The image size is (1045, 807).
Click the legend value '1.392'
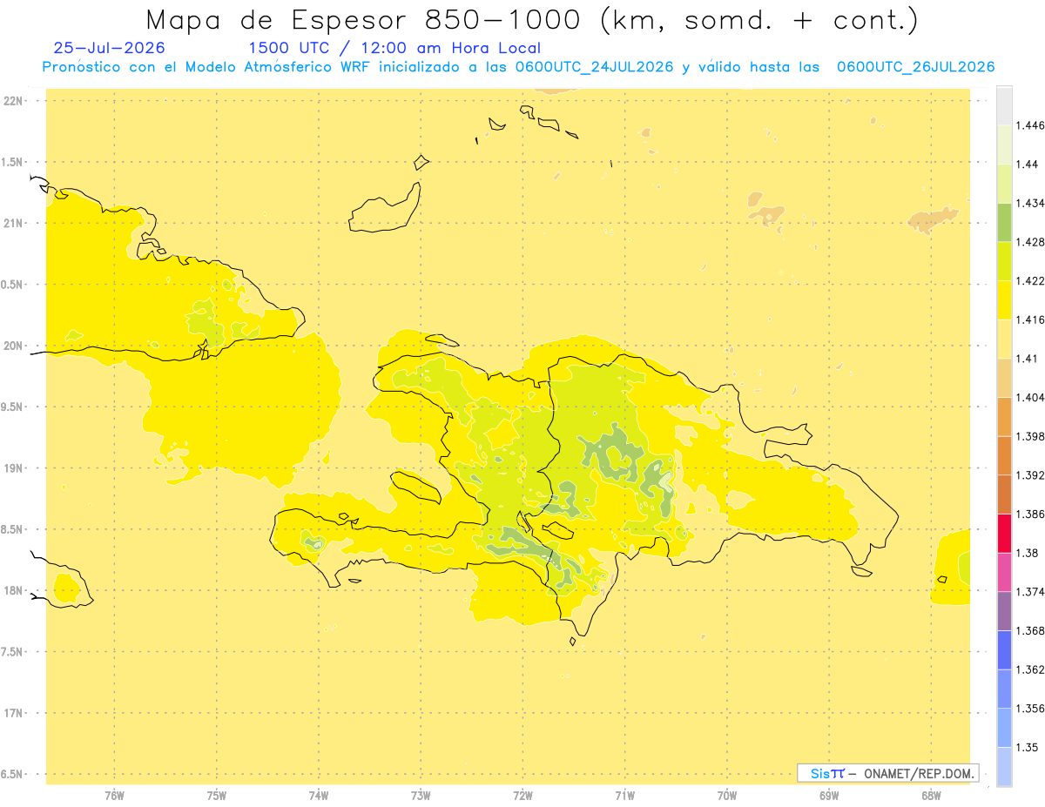[x=1029, y=475]
